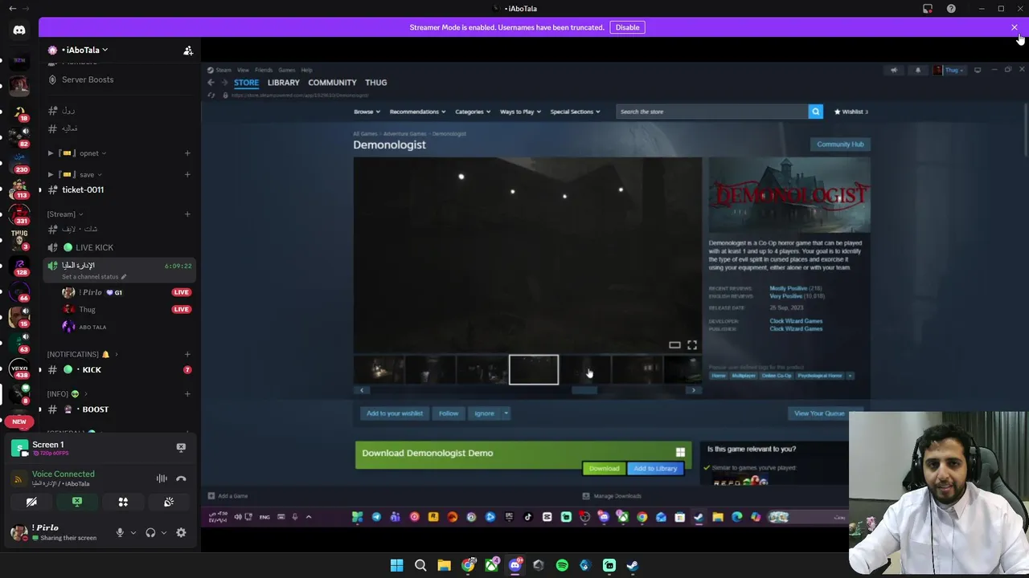Open Discord user settings gear

tap(181, 532)
